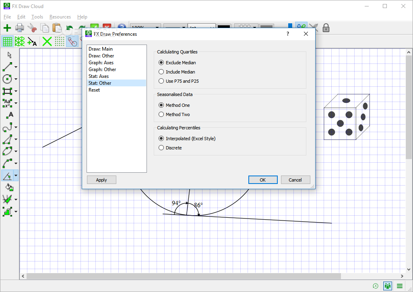Toggle the green dot grid icon

click(x=60, y=41)
